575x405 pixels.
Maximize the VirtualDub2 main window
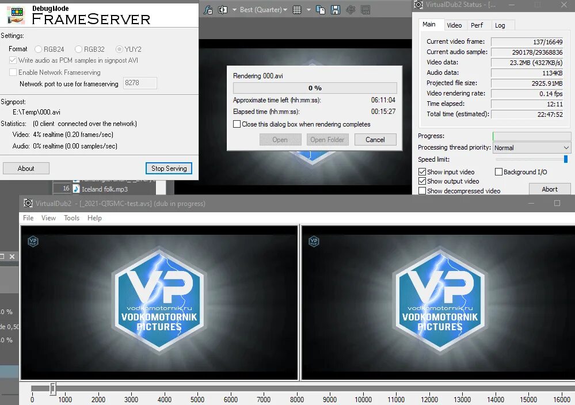(x=557, y=203)
